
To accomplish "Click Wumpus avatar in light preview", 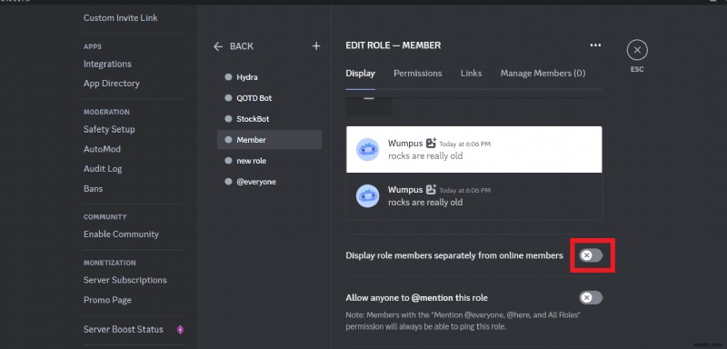I will (x=368, y=150).
